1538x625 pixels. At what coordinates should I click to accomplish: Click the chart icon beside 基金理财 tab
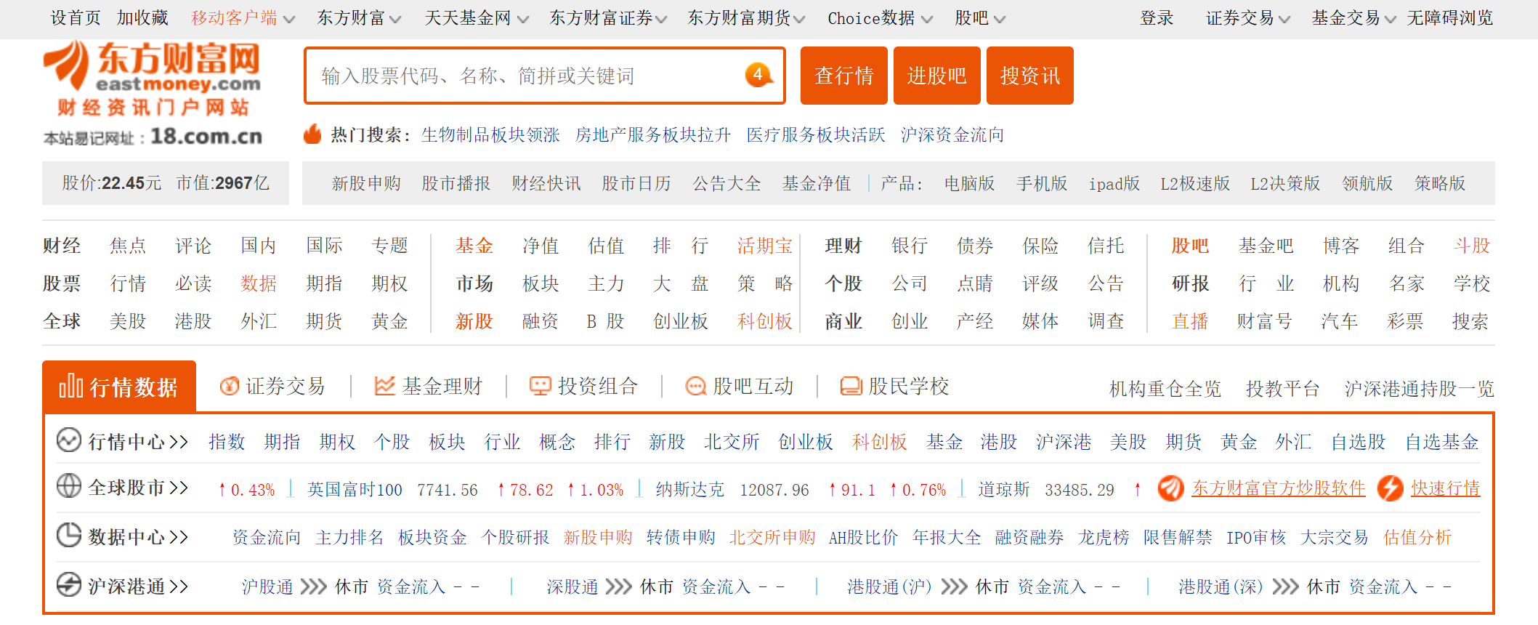tap(384, 386)
